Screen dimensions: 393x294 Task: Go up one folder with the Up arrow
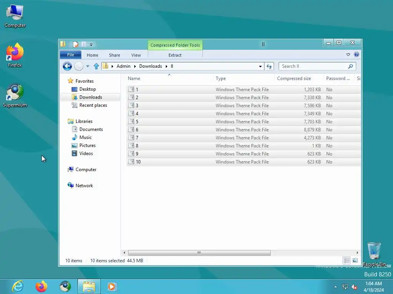[x=96, y=66]
